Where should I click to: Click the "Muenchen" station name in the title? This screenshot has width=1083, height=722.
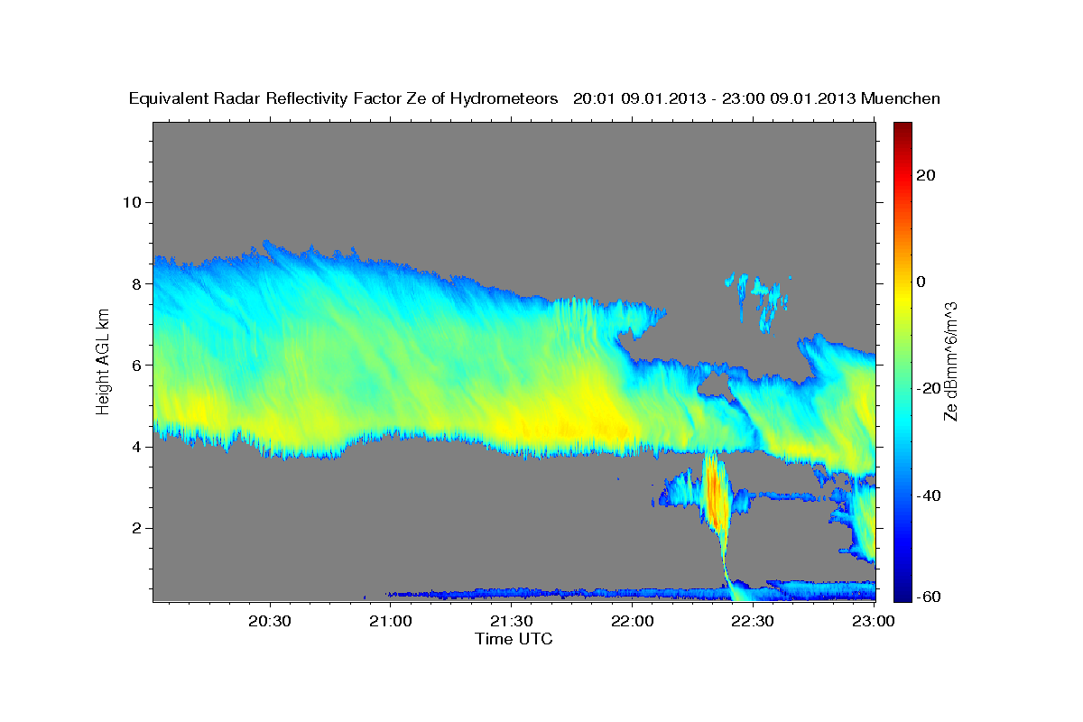click(902, 98)
